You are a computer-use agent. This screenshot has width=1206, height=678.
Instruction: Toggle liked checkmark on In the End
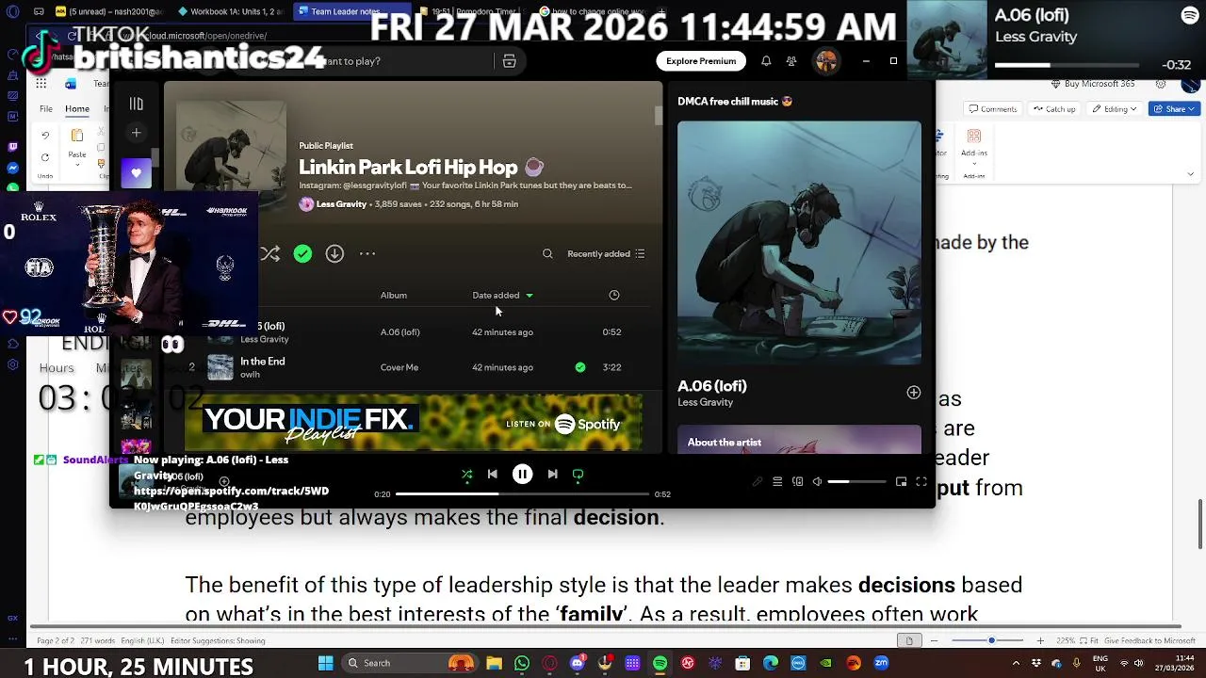click(579, 367)
